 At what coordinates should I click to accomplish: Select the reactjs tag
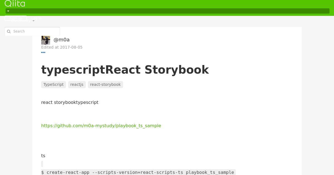click(x=77, y=84)
